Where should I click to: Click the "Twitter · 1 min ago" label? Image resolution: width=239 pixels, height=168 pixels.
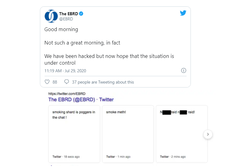[118, 157]
